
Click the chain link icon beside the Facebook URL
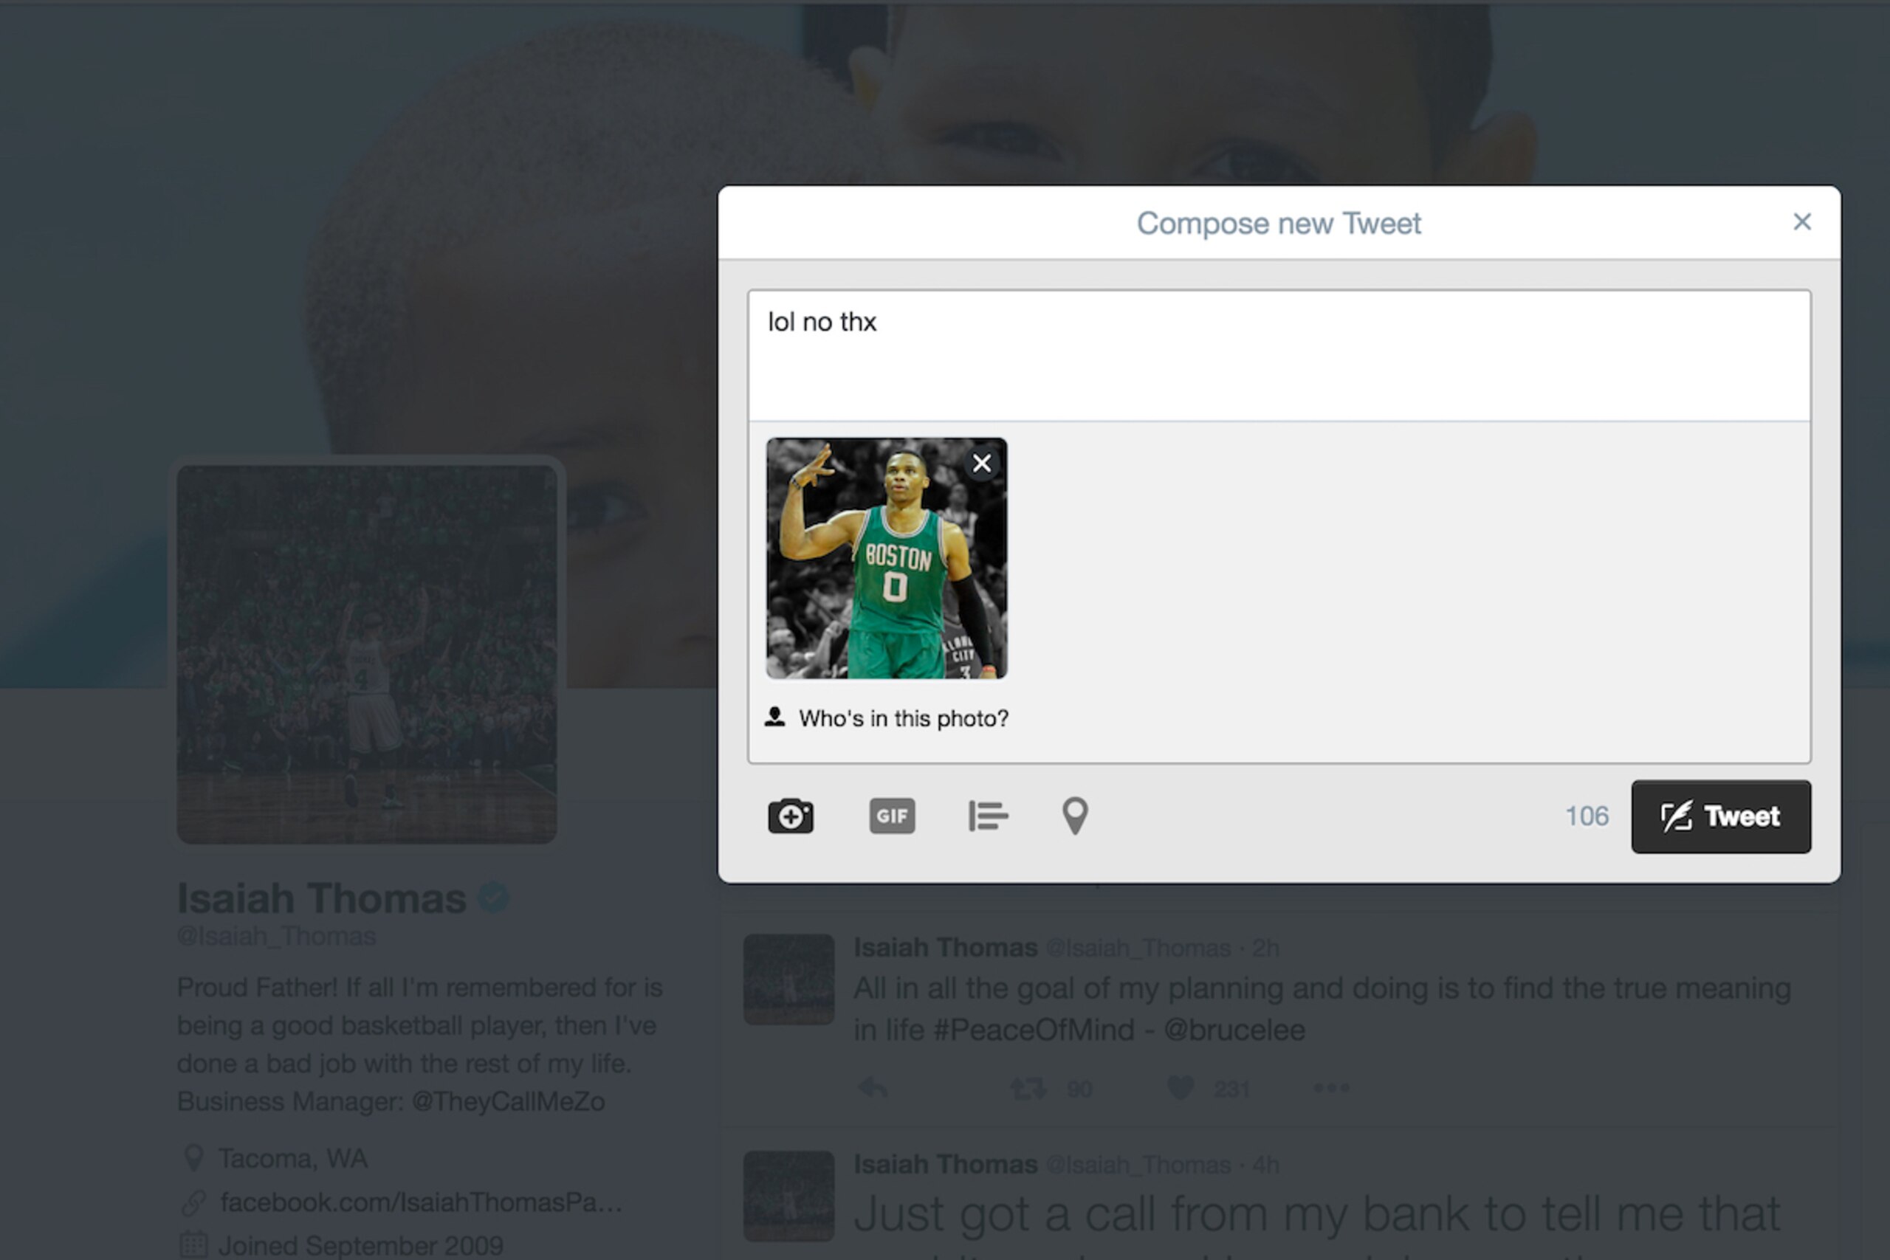pos(193,1202)
